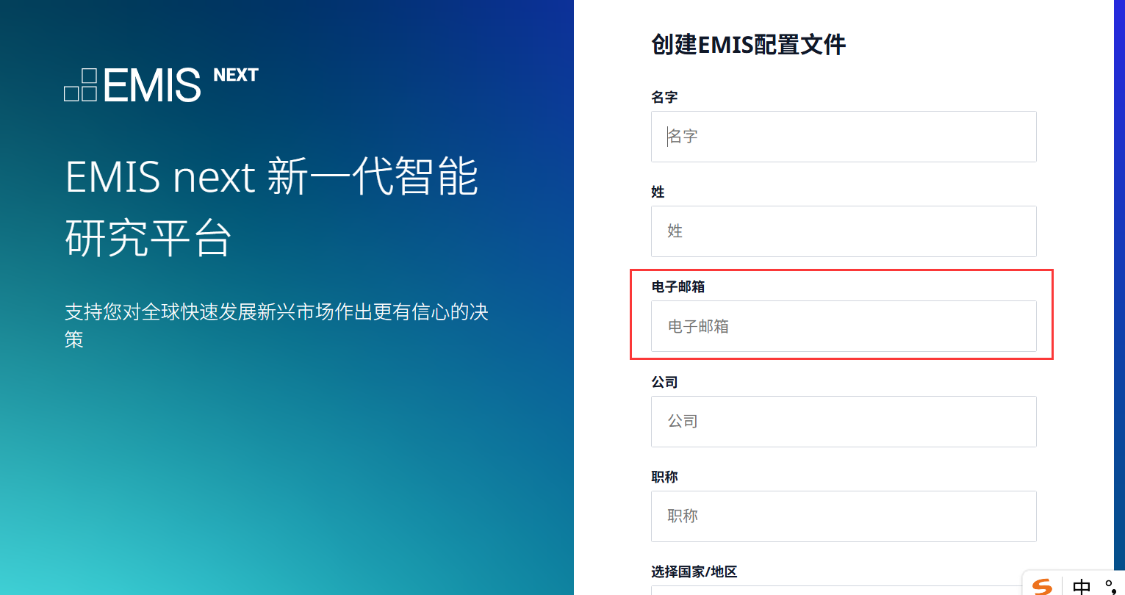This screenshot has width=1125, height=595.
Task: Open the Sogou input method S icon
Action: 1042,586
